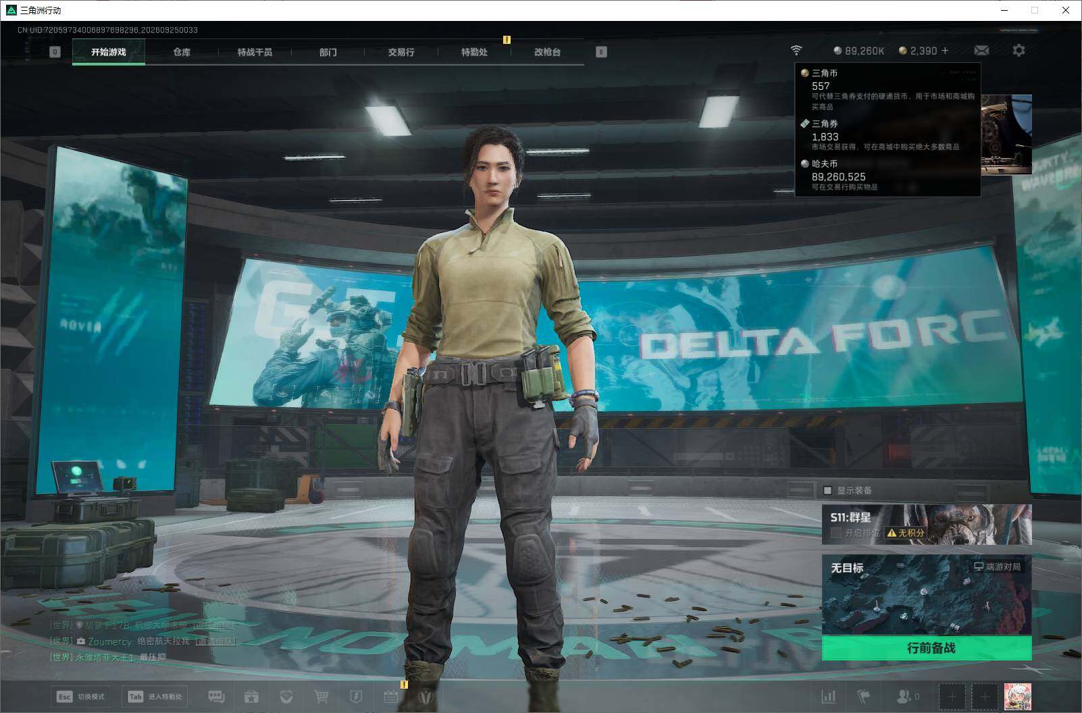Click the 端游对局 mode button
Screen dimensions: 1082x713
point(998,566)
